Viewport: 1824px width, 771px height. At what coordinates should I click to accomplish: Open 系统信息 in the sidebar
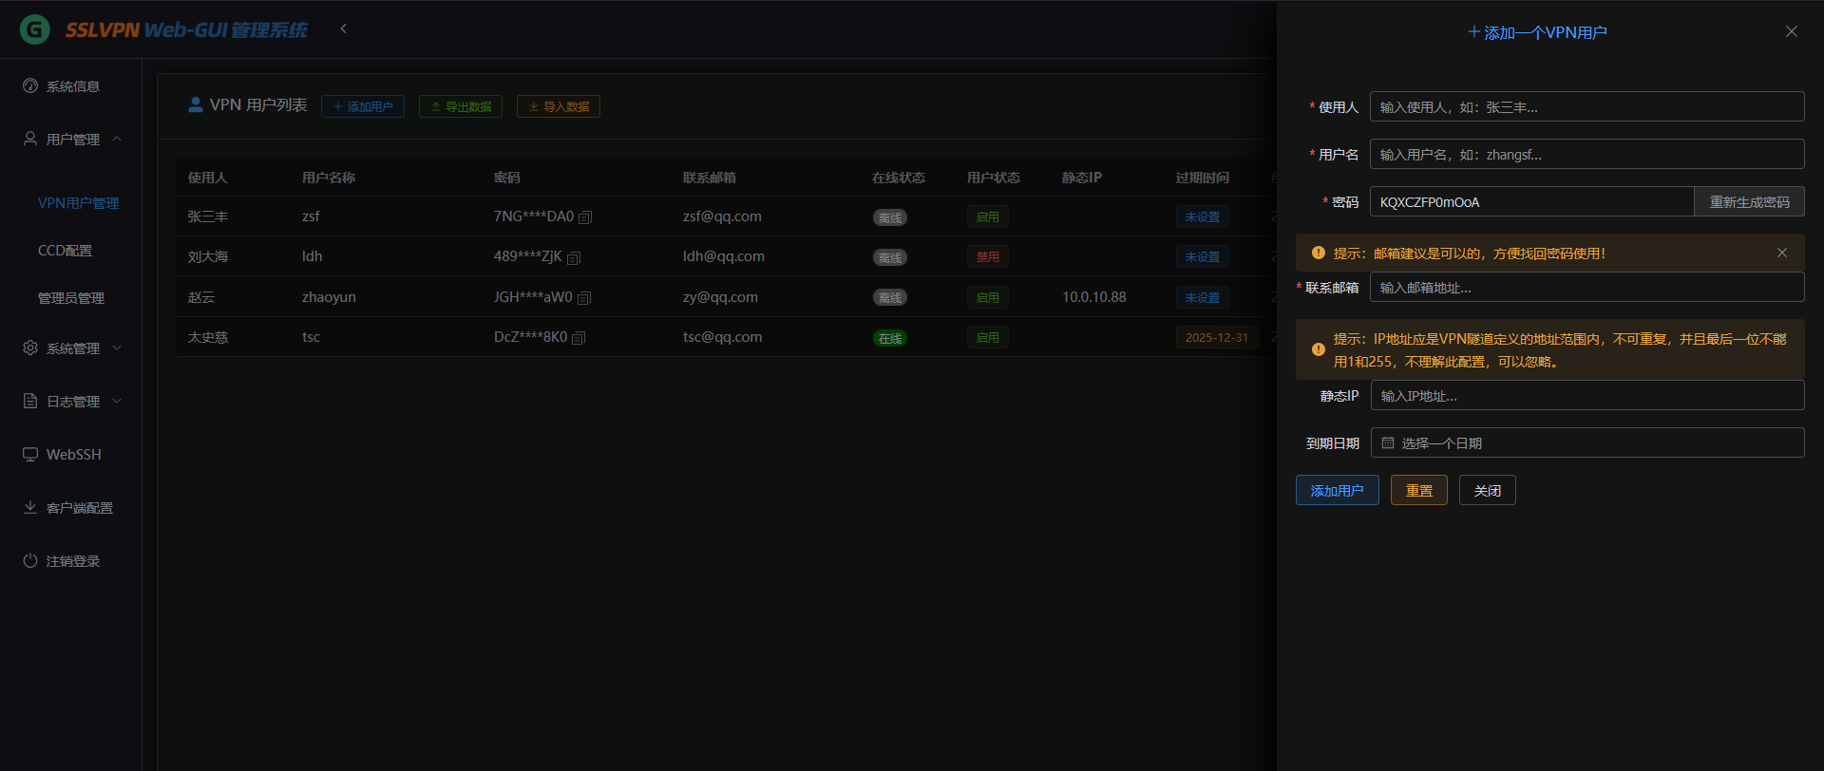[x=70, y=86]
